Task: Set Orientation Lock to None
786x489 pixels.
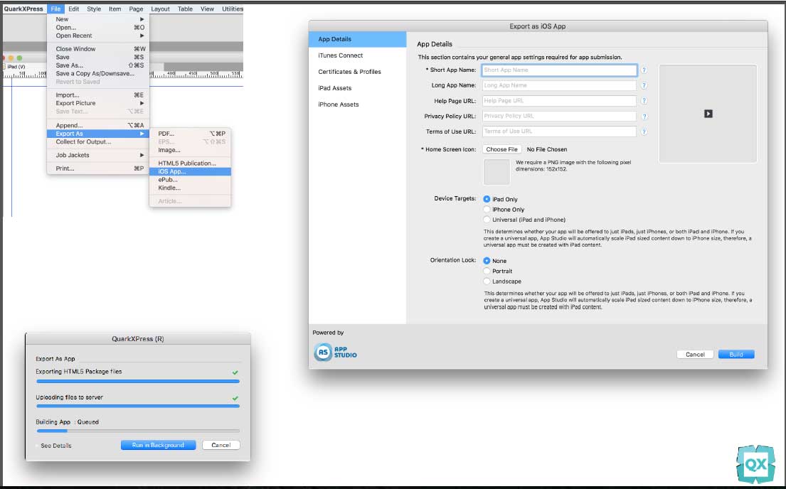Action: pyautogui.click(x=487, y=261)
